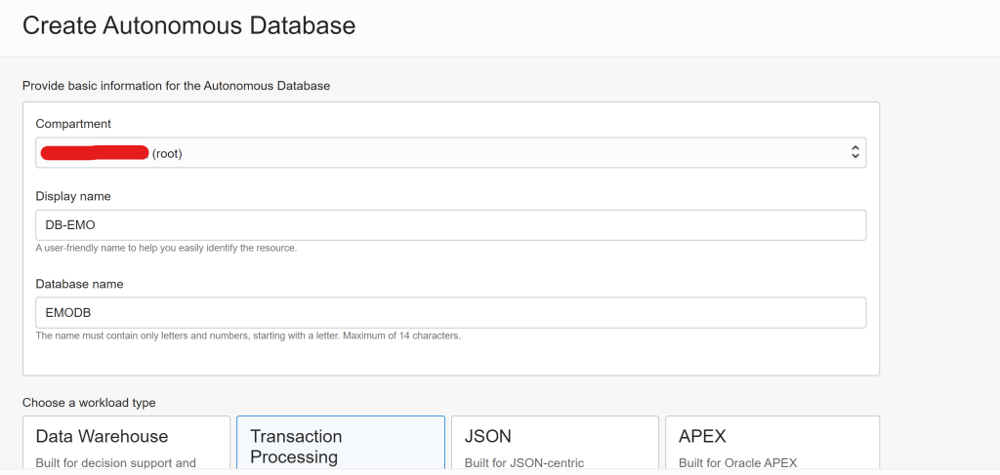Click the user-friendly name hint text
This screenshot has width=1000, height=475.
click(166, 248)
